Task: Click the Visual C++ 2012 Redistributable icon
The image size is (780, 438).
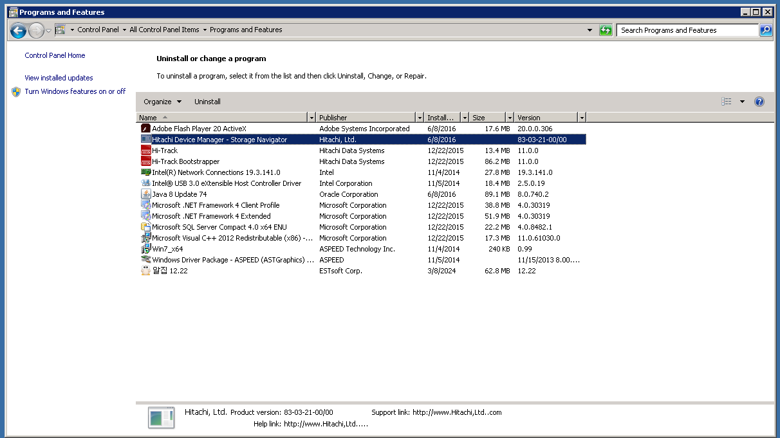Action: tap(145, 238)
